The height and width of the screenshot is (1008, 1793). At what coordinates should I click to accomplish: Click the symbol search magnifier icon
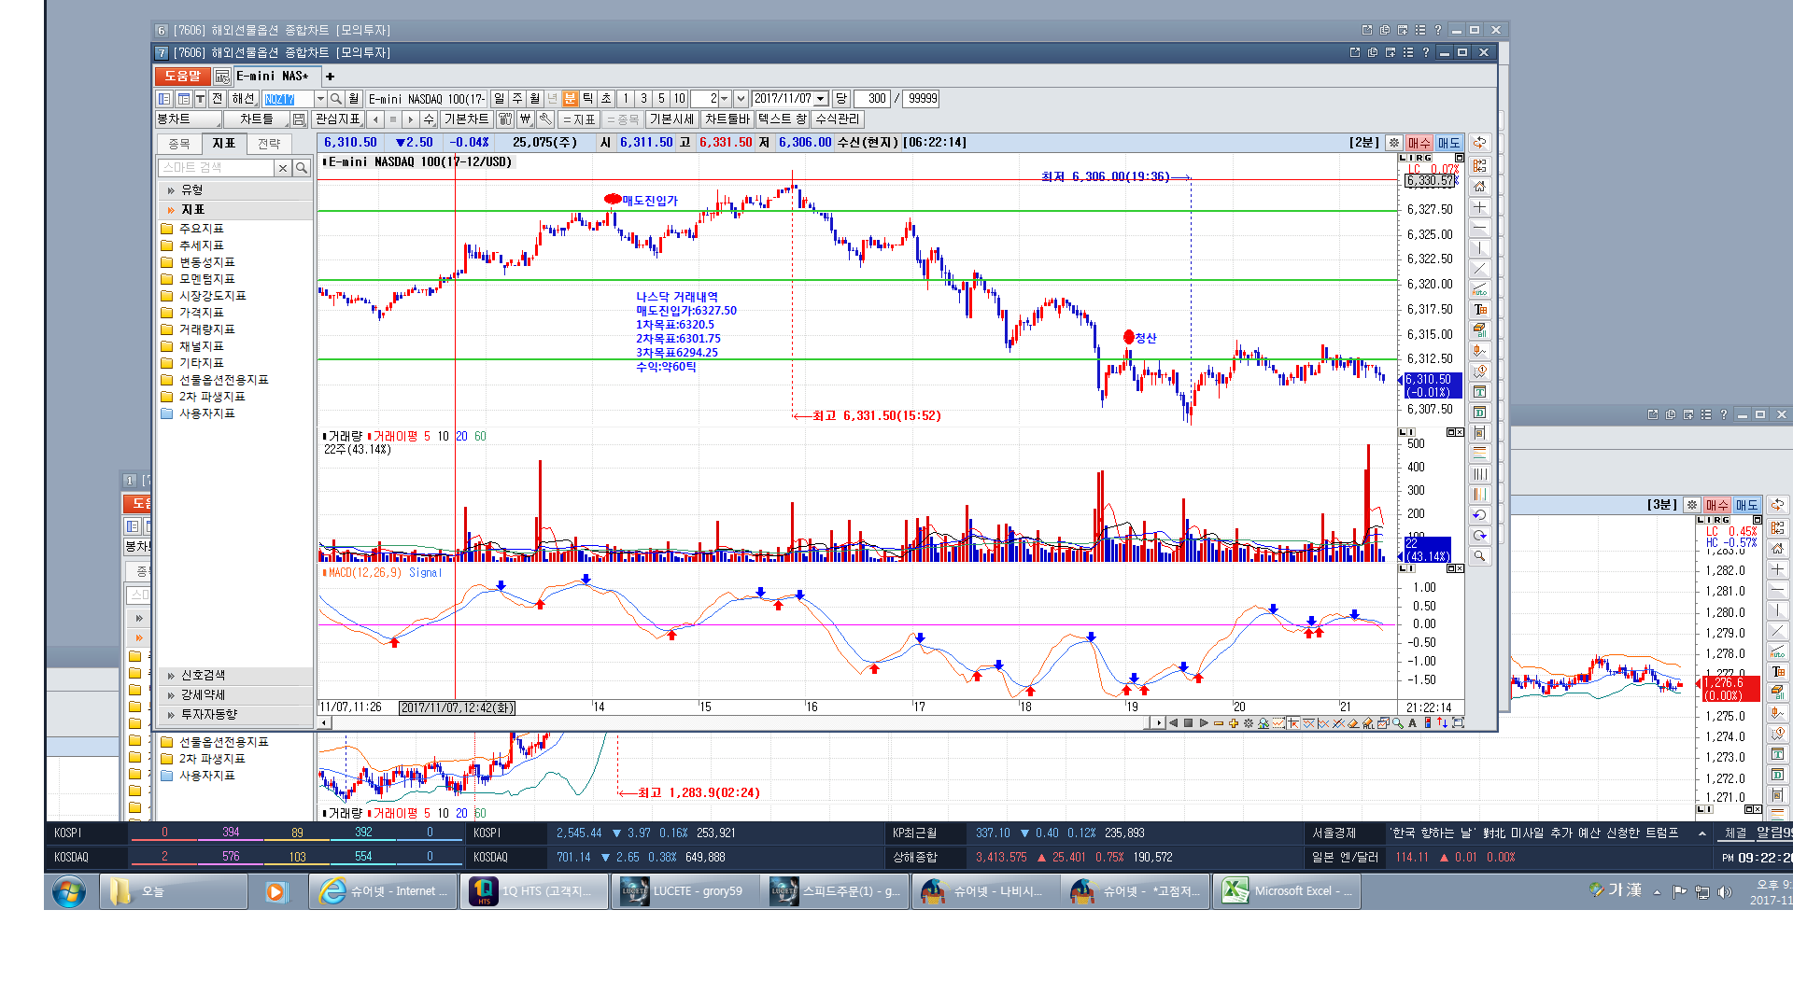(336, 99)
